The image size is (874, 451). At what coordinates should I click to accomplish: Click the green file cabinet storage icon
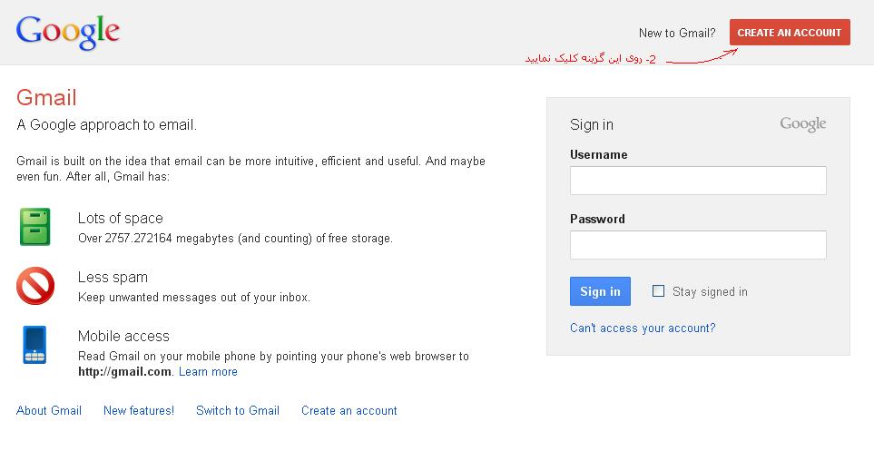35,227
